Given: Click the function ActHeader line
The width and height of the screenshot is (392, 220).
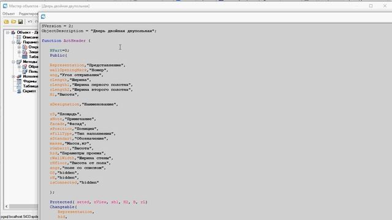Looking at the screenshot, I should pos(66,41).
